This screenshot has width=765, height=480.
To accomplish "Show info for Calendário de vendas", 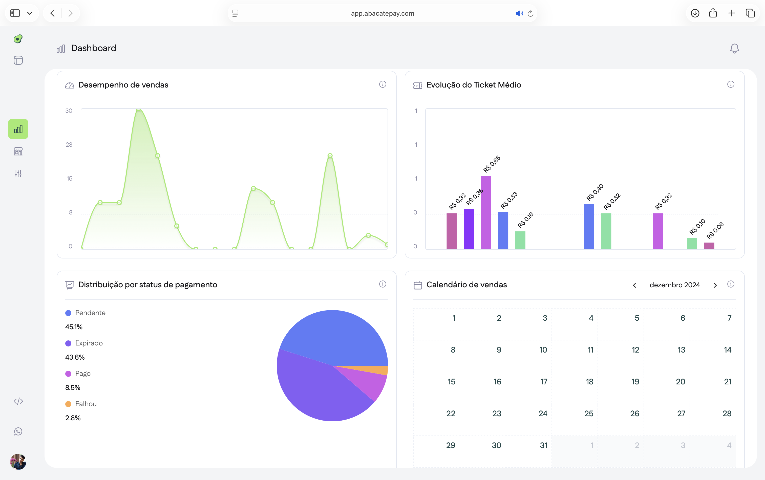I will click(x=731, y=284).
